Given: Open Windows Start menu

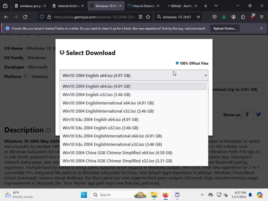Looking at the screenshot, I should [84, 195].
